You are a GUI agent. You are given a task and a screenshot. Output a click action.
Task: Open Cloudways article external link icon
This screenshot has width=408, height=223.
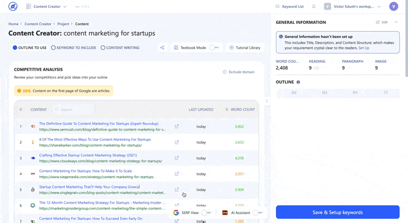176,158
